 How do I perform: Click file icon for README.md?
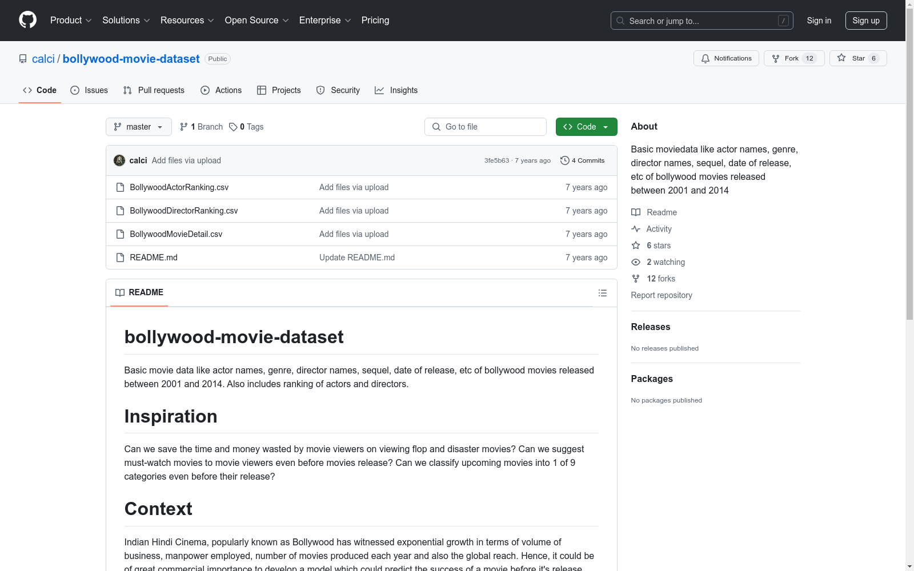(x=120, y=258)
